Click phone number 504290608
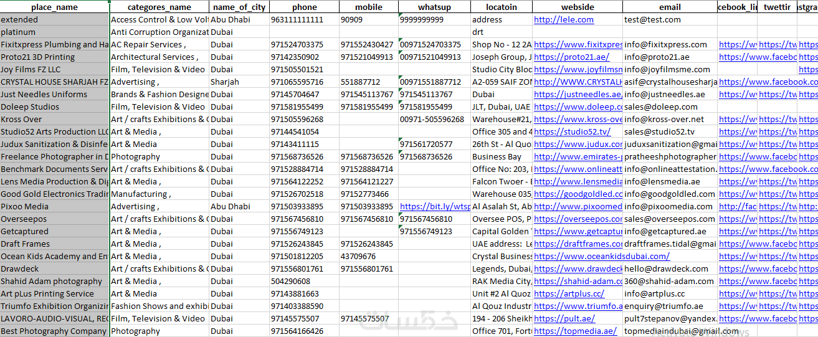Viewport: 818px width, 337px height. tap(304, 281)
